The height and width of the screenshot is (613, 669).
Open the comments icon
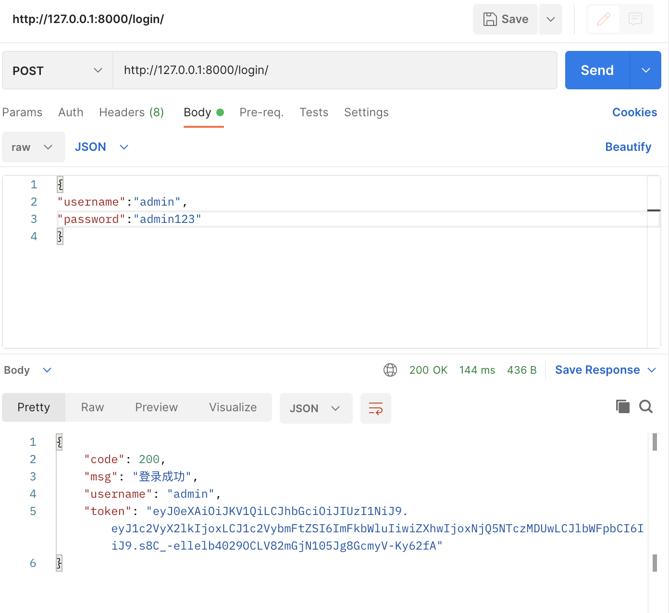tap(635, 19)
